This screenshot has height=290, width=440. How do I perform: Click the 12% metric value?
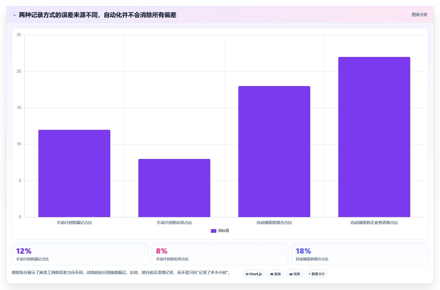pyautogui.click(x=24, y=251)
